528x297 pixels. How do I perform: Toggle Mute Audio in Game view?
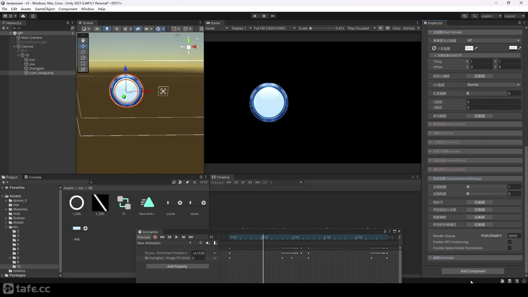point(381,28)
